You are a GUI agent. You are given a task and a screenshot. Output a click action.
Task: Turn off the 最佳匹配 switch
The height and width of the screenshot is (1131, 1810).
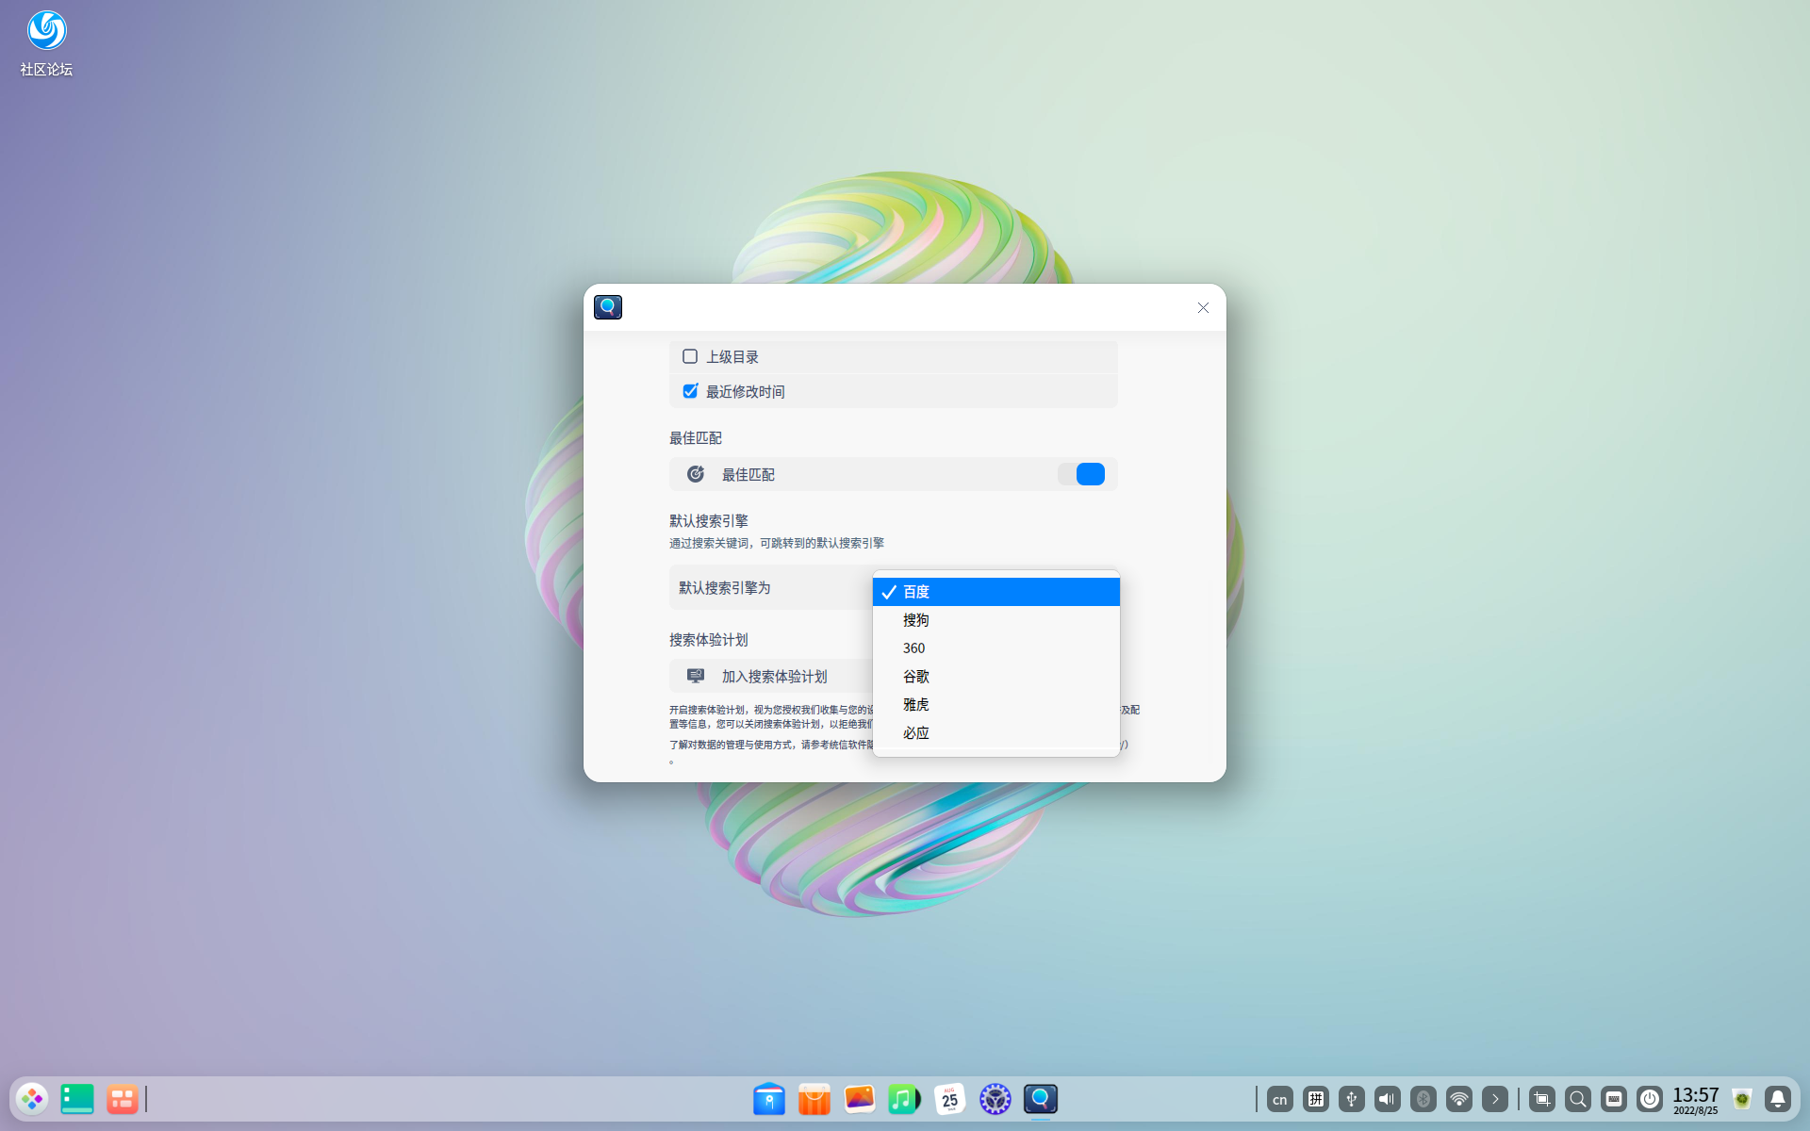(x=1080, y=474)
